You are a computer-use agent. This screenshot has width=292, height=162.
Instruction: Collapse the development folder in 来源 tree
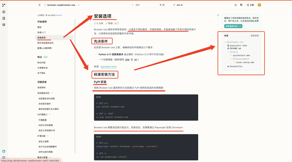[231, 59]
